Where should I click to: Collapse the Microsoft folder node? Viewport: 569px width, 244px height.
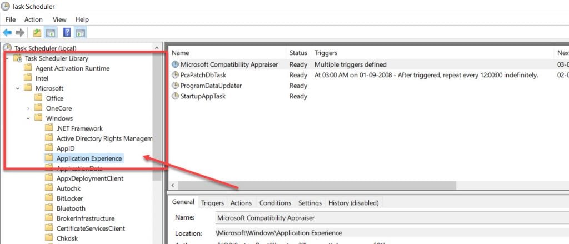coord(18,88)
